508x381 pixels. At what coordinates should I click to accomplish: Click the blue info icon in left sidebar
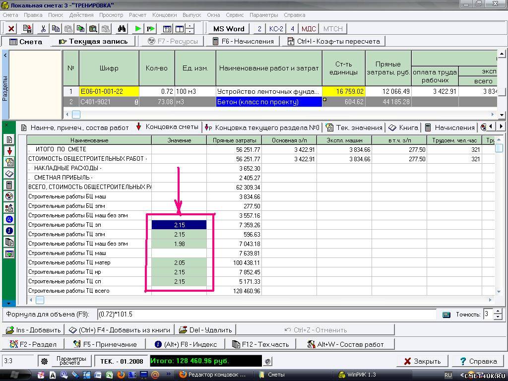click(9, 231)
